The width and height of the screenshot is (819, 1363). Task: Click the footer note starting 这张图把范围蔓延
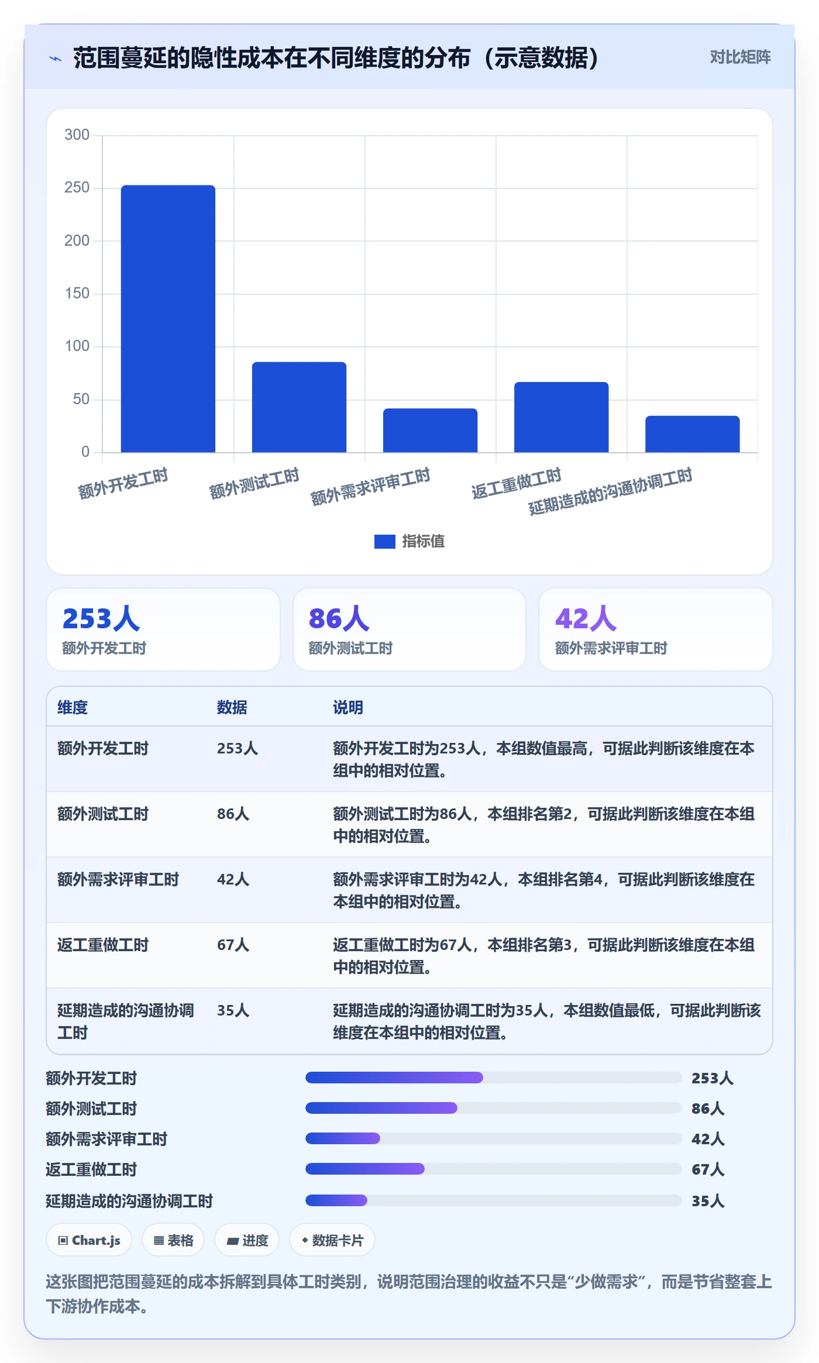(409, 1294)
